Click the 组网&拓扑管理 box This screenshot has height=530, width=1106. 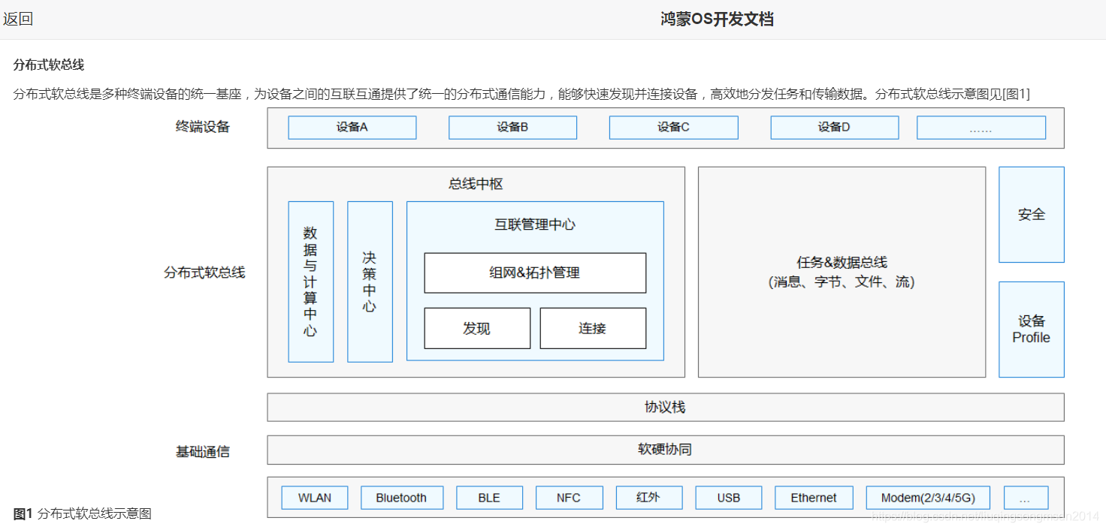tap(535, 273)
